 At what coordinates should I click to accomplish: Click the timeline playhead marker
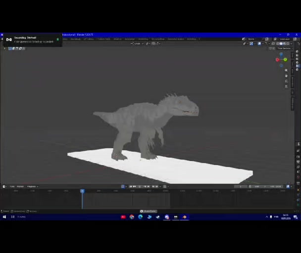tap(82, 191)
